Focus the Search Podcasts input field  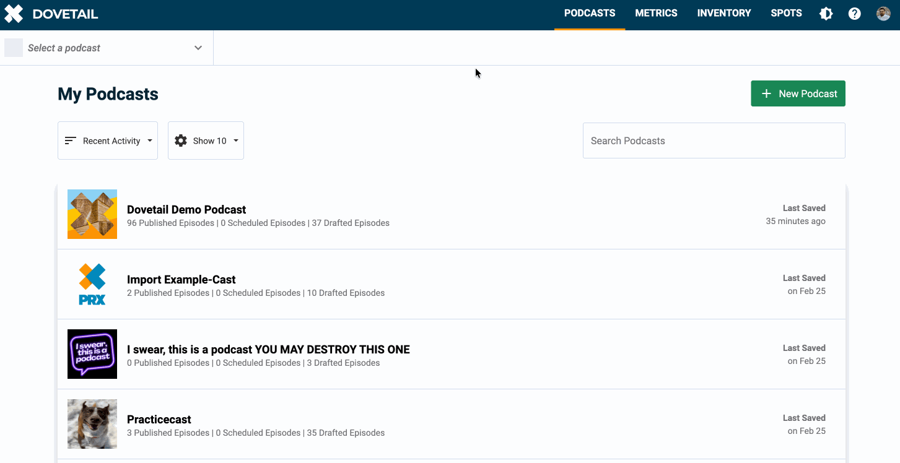pyautogui.click(x=714, y=141)
